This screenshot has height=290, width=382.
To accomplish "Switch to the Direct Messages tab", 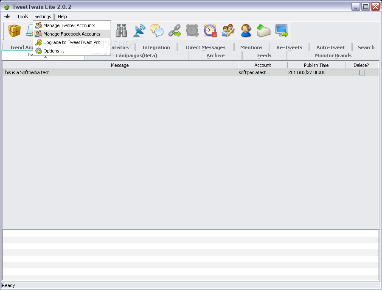I will point(205,47).
